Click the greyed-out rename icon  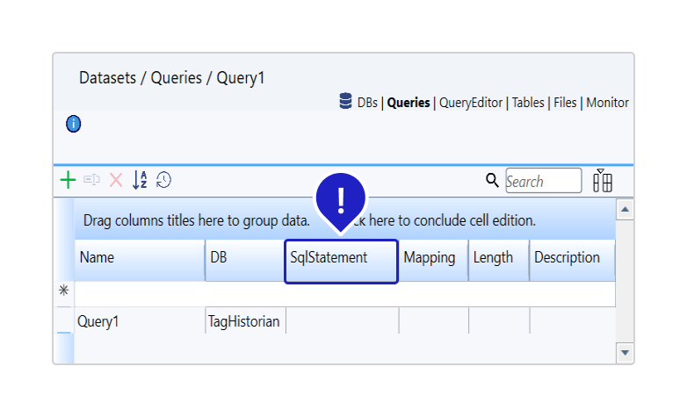click(91, 180)
